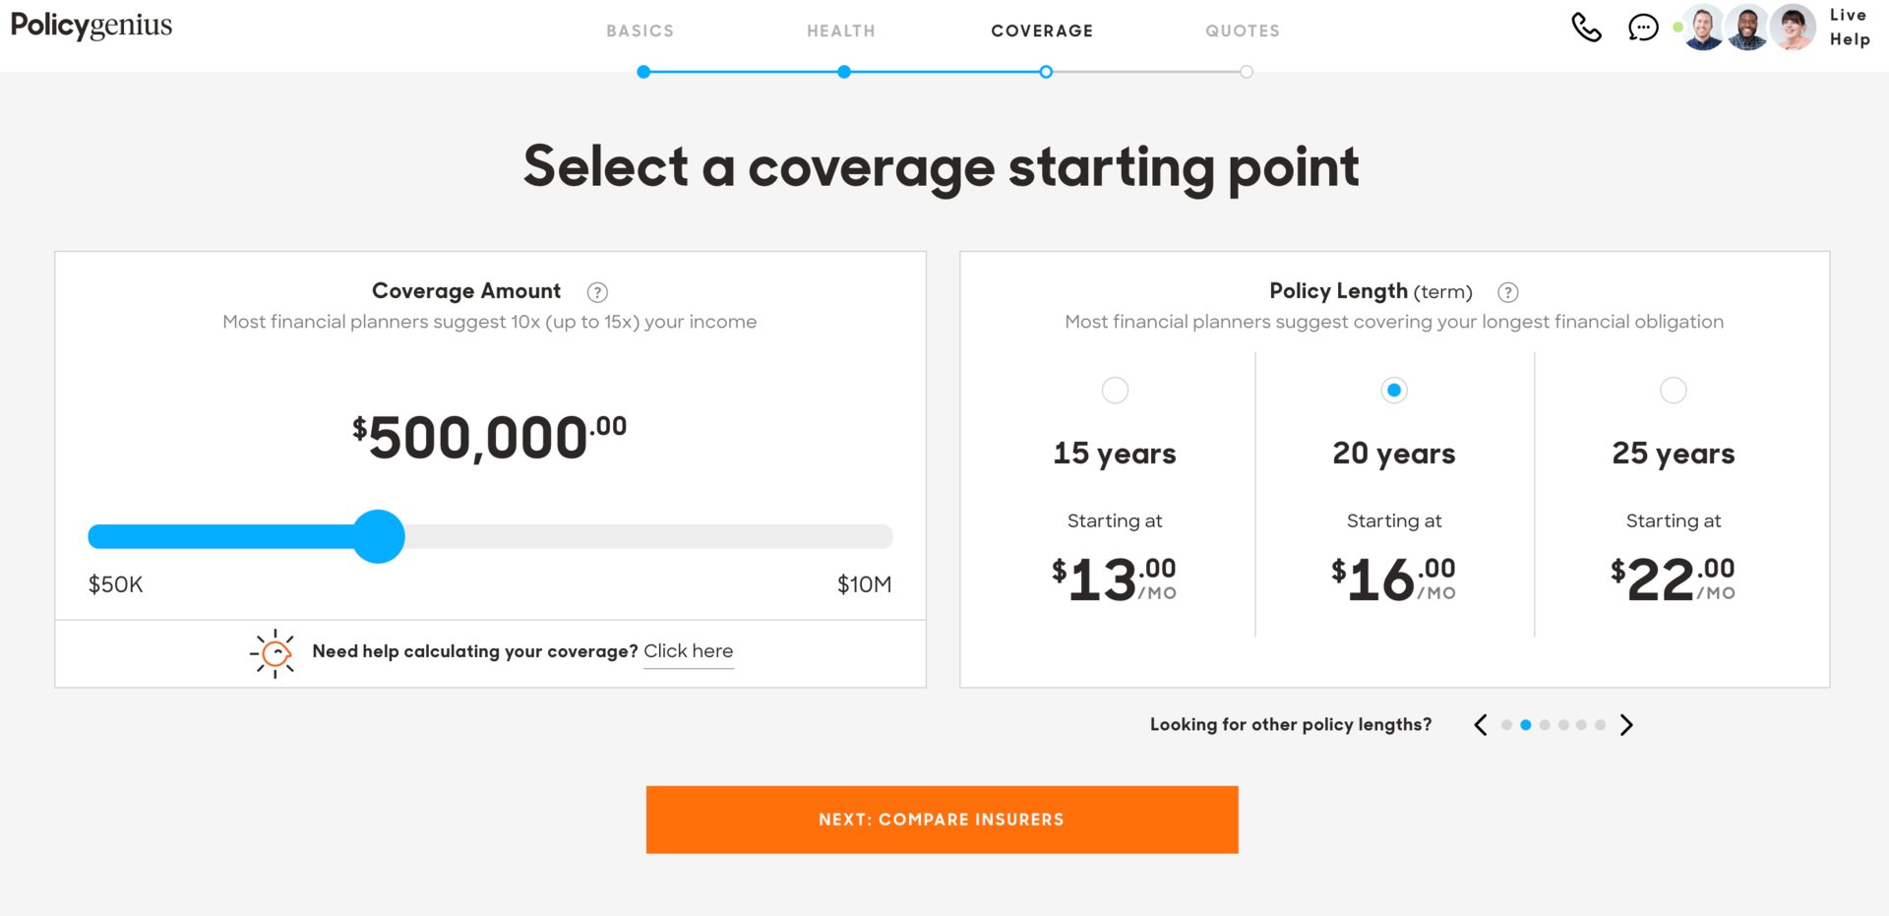Select the 15 years radio button
This screenshot has height=916, width=1889.
click(1115, 391)
